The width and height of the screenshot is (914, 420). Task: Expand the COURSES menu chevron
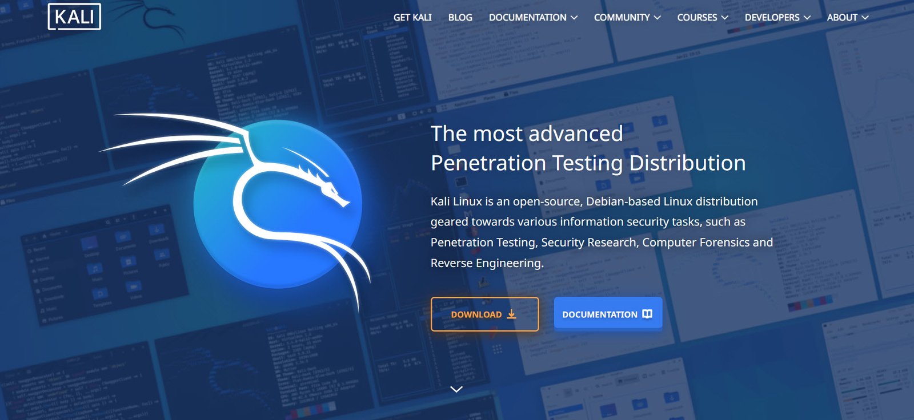click(725, 18)
